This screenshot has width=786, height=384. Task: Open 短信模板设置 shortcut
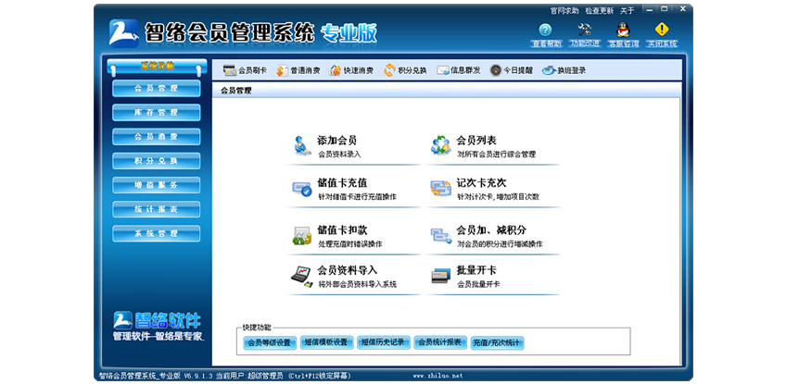coord(327,343)
